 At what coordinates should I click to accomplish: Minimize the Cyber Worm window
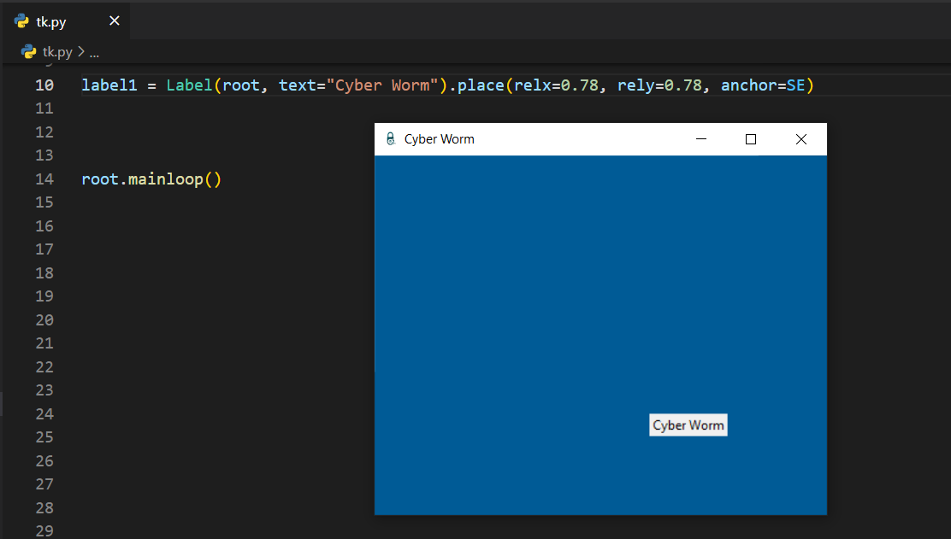click(701, 139)
